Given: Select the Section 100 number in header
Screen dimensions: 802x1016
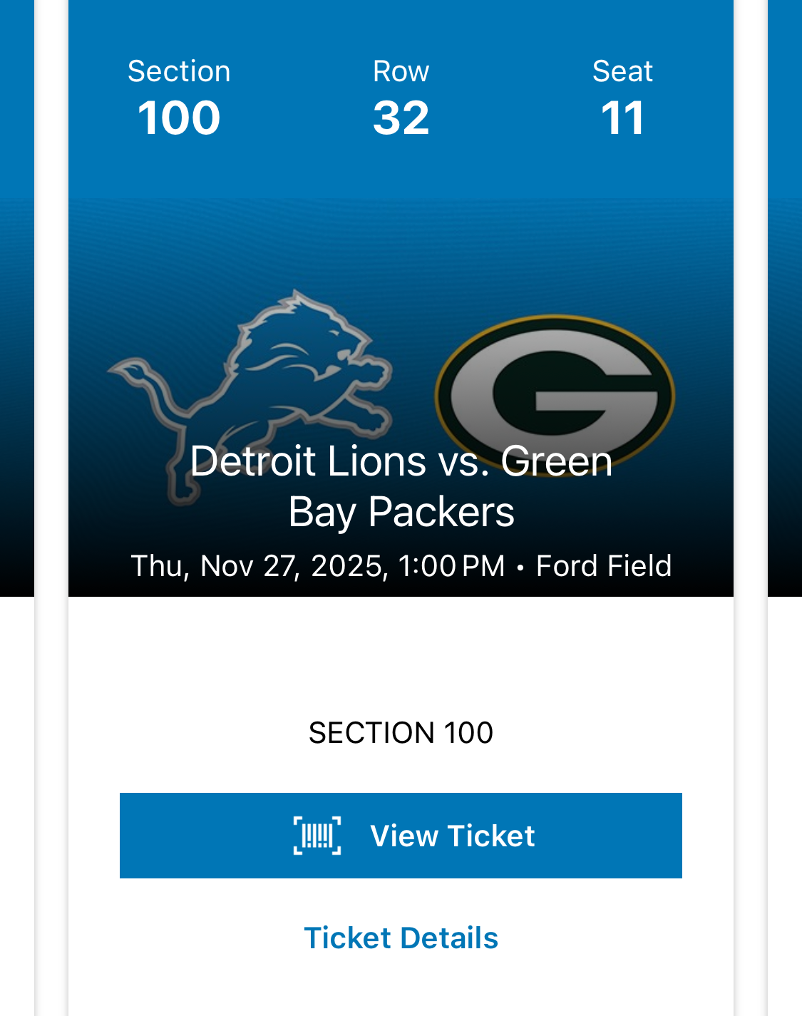Looking at the screenshot, I should point(179,118).
